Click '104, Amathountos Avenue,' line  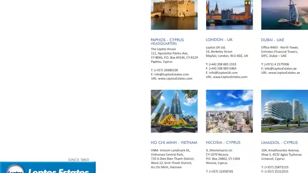[x=280, y=150]
